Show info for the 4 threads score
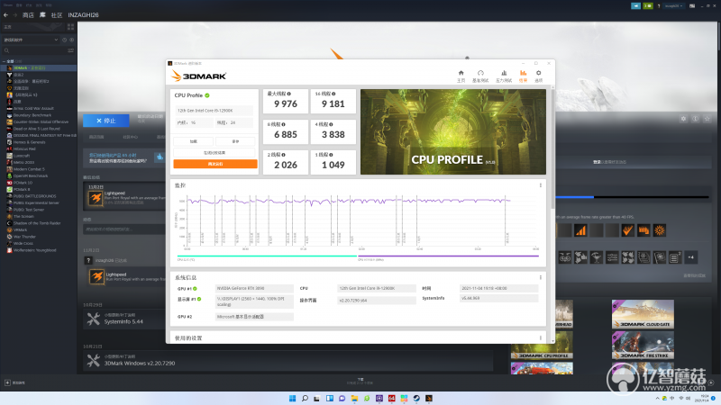Image resolution: width=721 pixels, height=405 pixels. (331, 124)
